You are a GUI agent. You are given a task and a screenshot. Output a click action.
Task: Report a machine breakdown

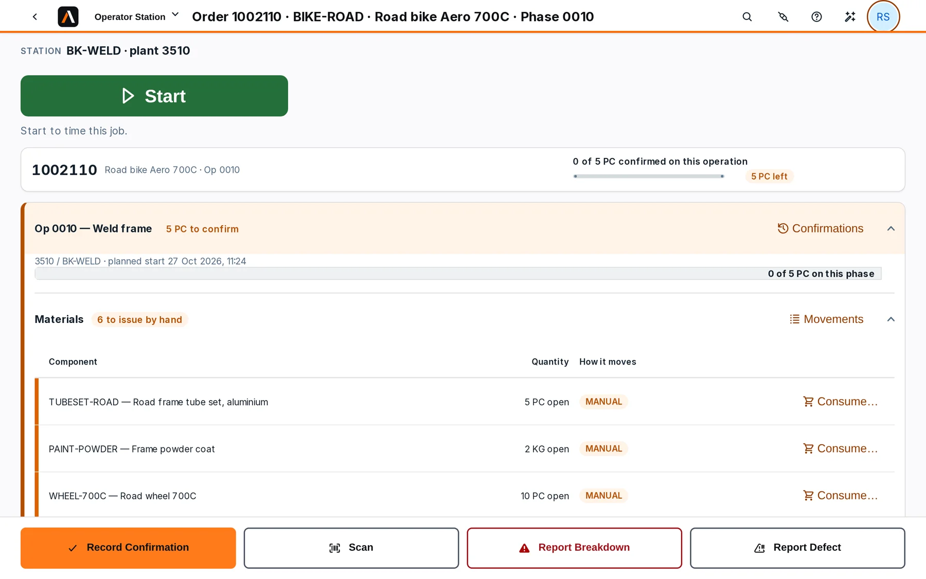pos(574,548)
